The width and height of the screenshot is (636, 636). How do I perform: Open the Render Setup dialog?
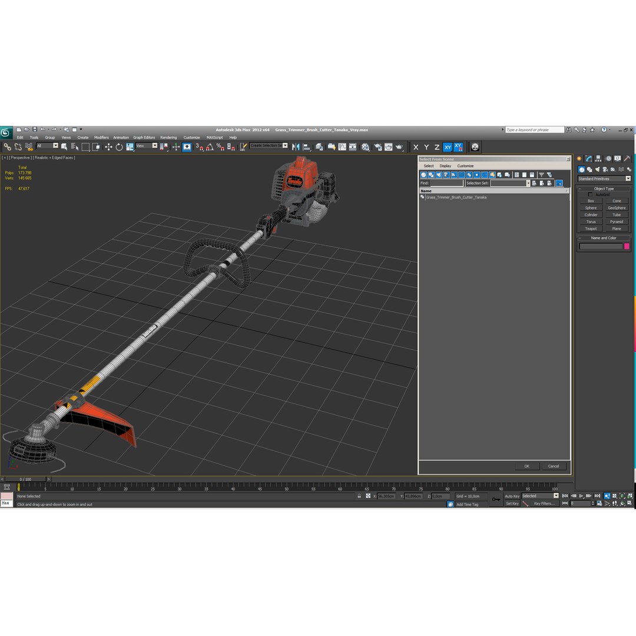[x=378, y=147]
